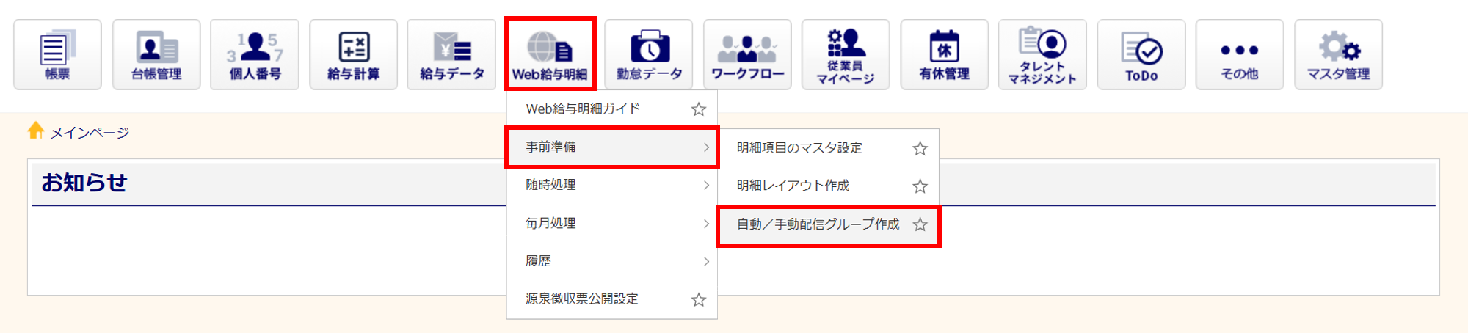Toggle favorite star for 源泉徴収票公開設定
The width and height of the screenshot is (1468, 333).
tap(699, 299)
